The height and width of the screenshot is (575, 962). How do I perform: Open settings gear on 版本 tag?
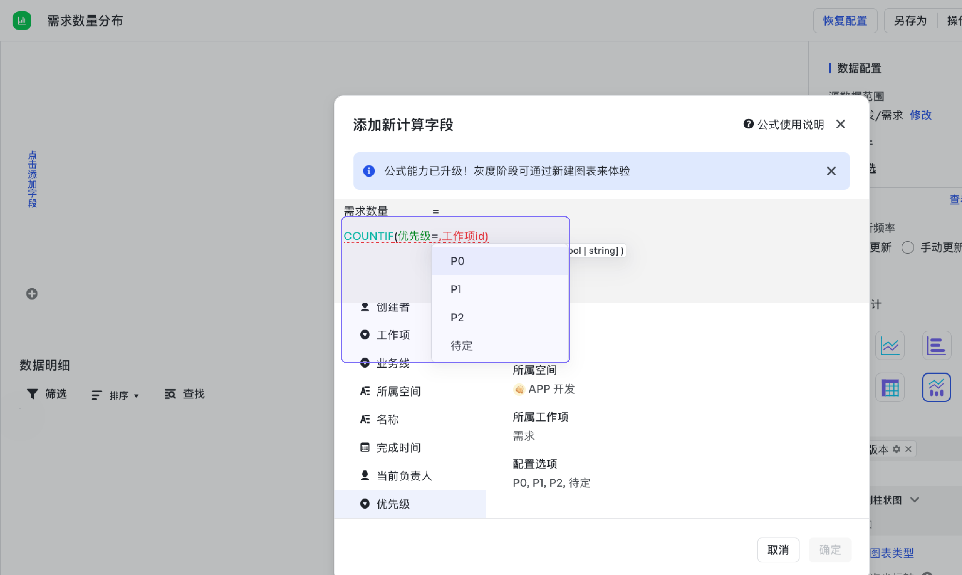[x=896, y=449]
